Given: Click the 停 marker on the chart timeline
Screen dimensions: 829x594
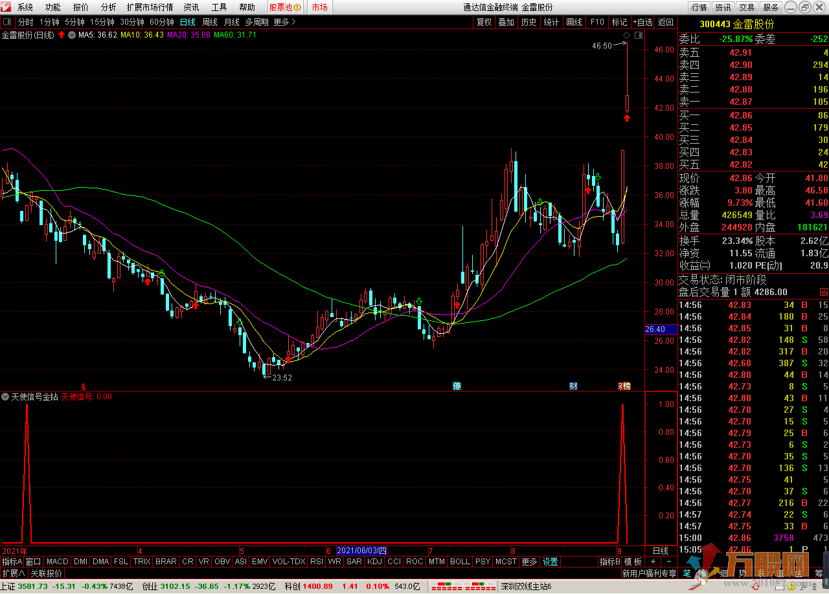Looking at the screenshot, I should 457,386.
